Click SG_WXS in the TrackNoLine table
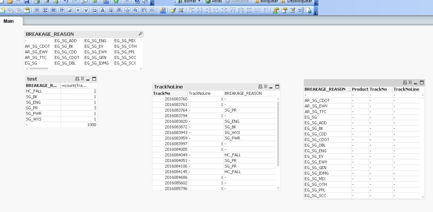433x212 pixels. 232,132
